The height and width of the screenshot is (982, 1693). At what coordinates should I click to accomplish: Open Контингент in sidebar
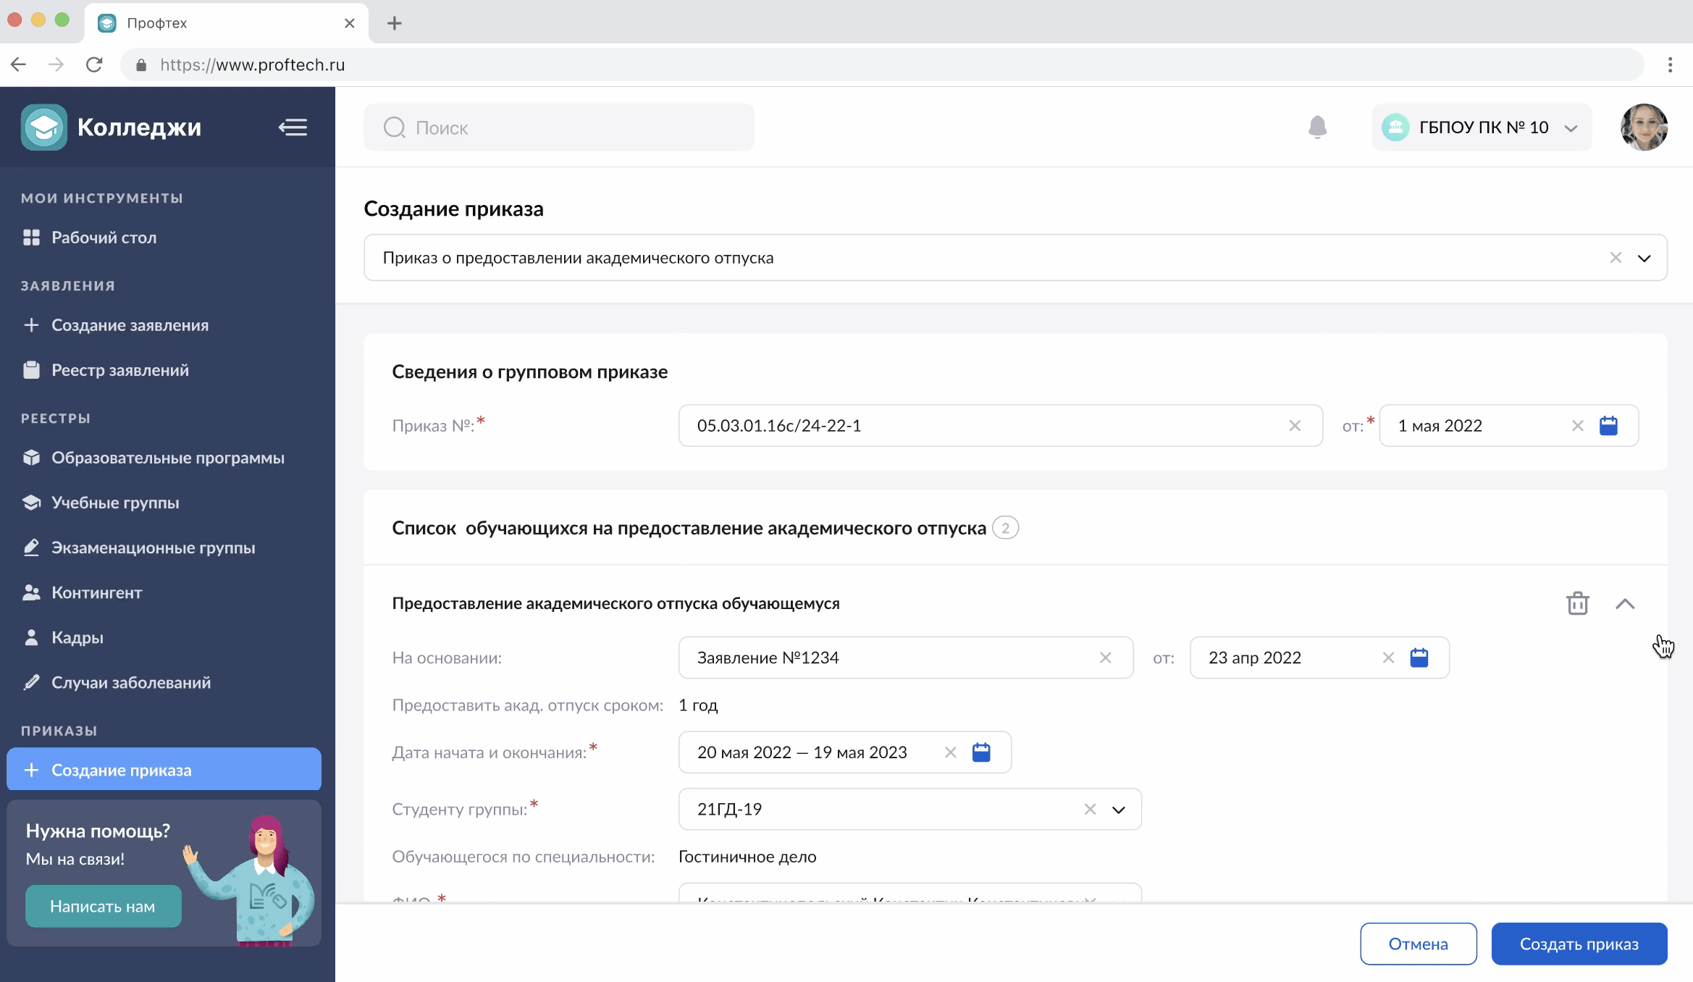click(96, 592)
